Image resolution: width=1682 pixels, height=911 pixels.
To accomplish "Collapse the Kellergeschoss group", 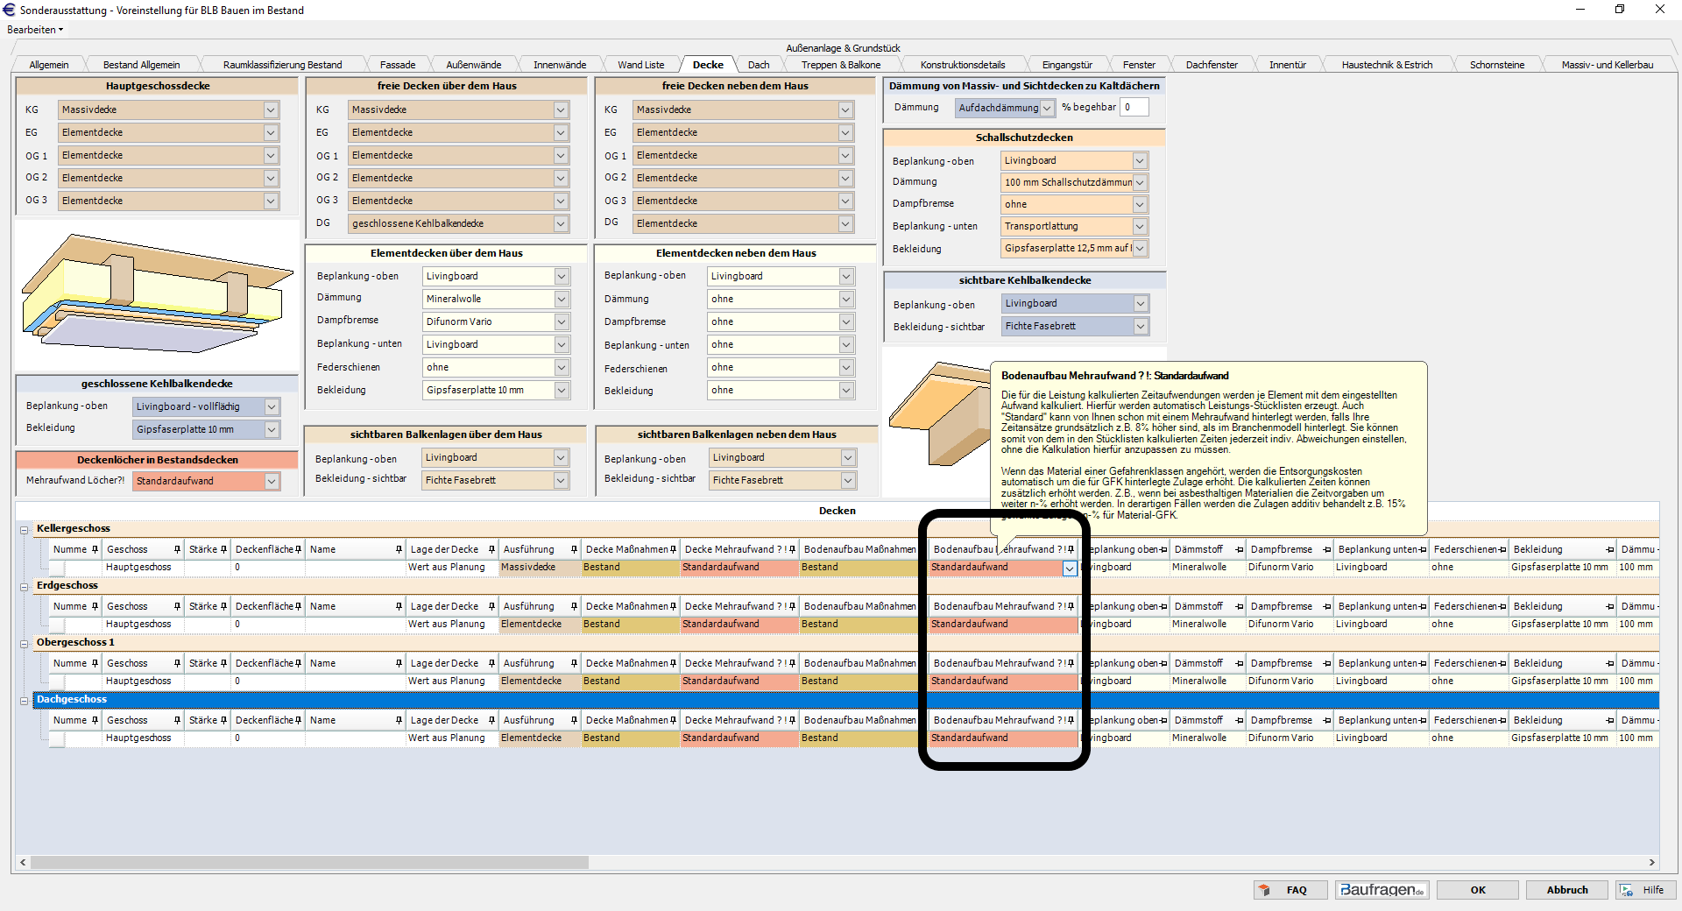I will point(25,530).
